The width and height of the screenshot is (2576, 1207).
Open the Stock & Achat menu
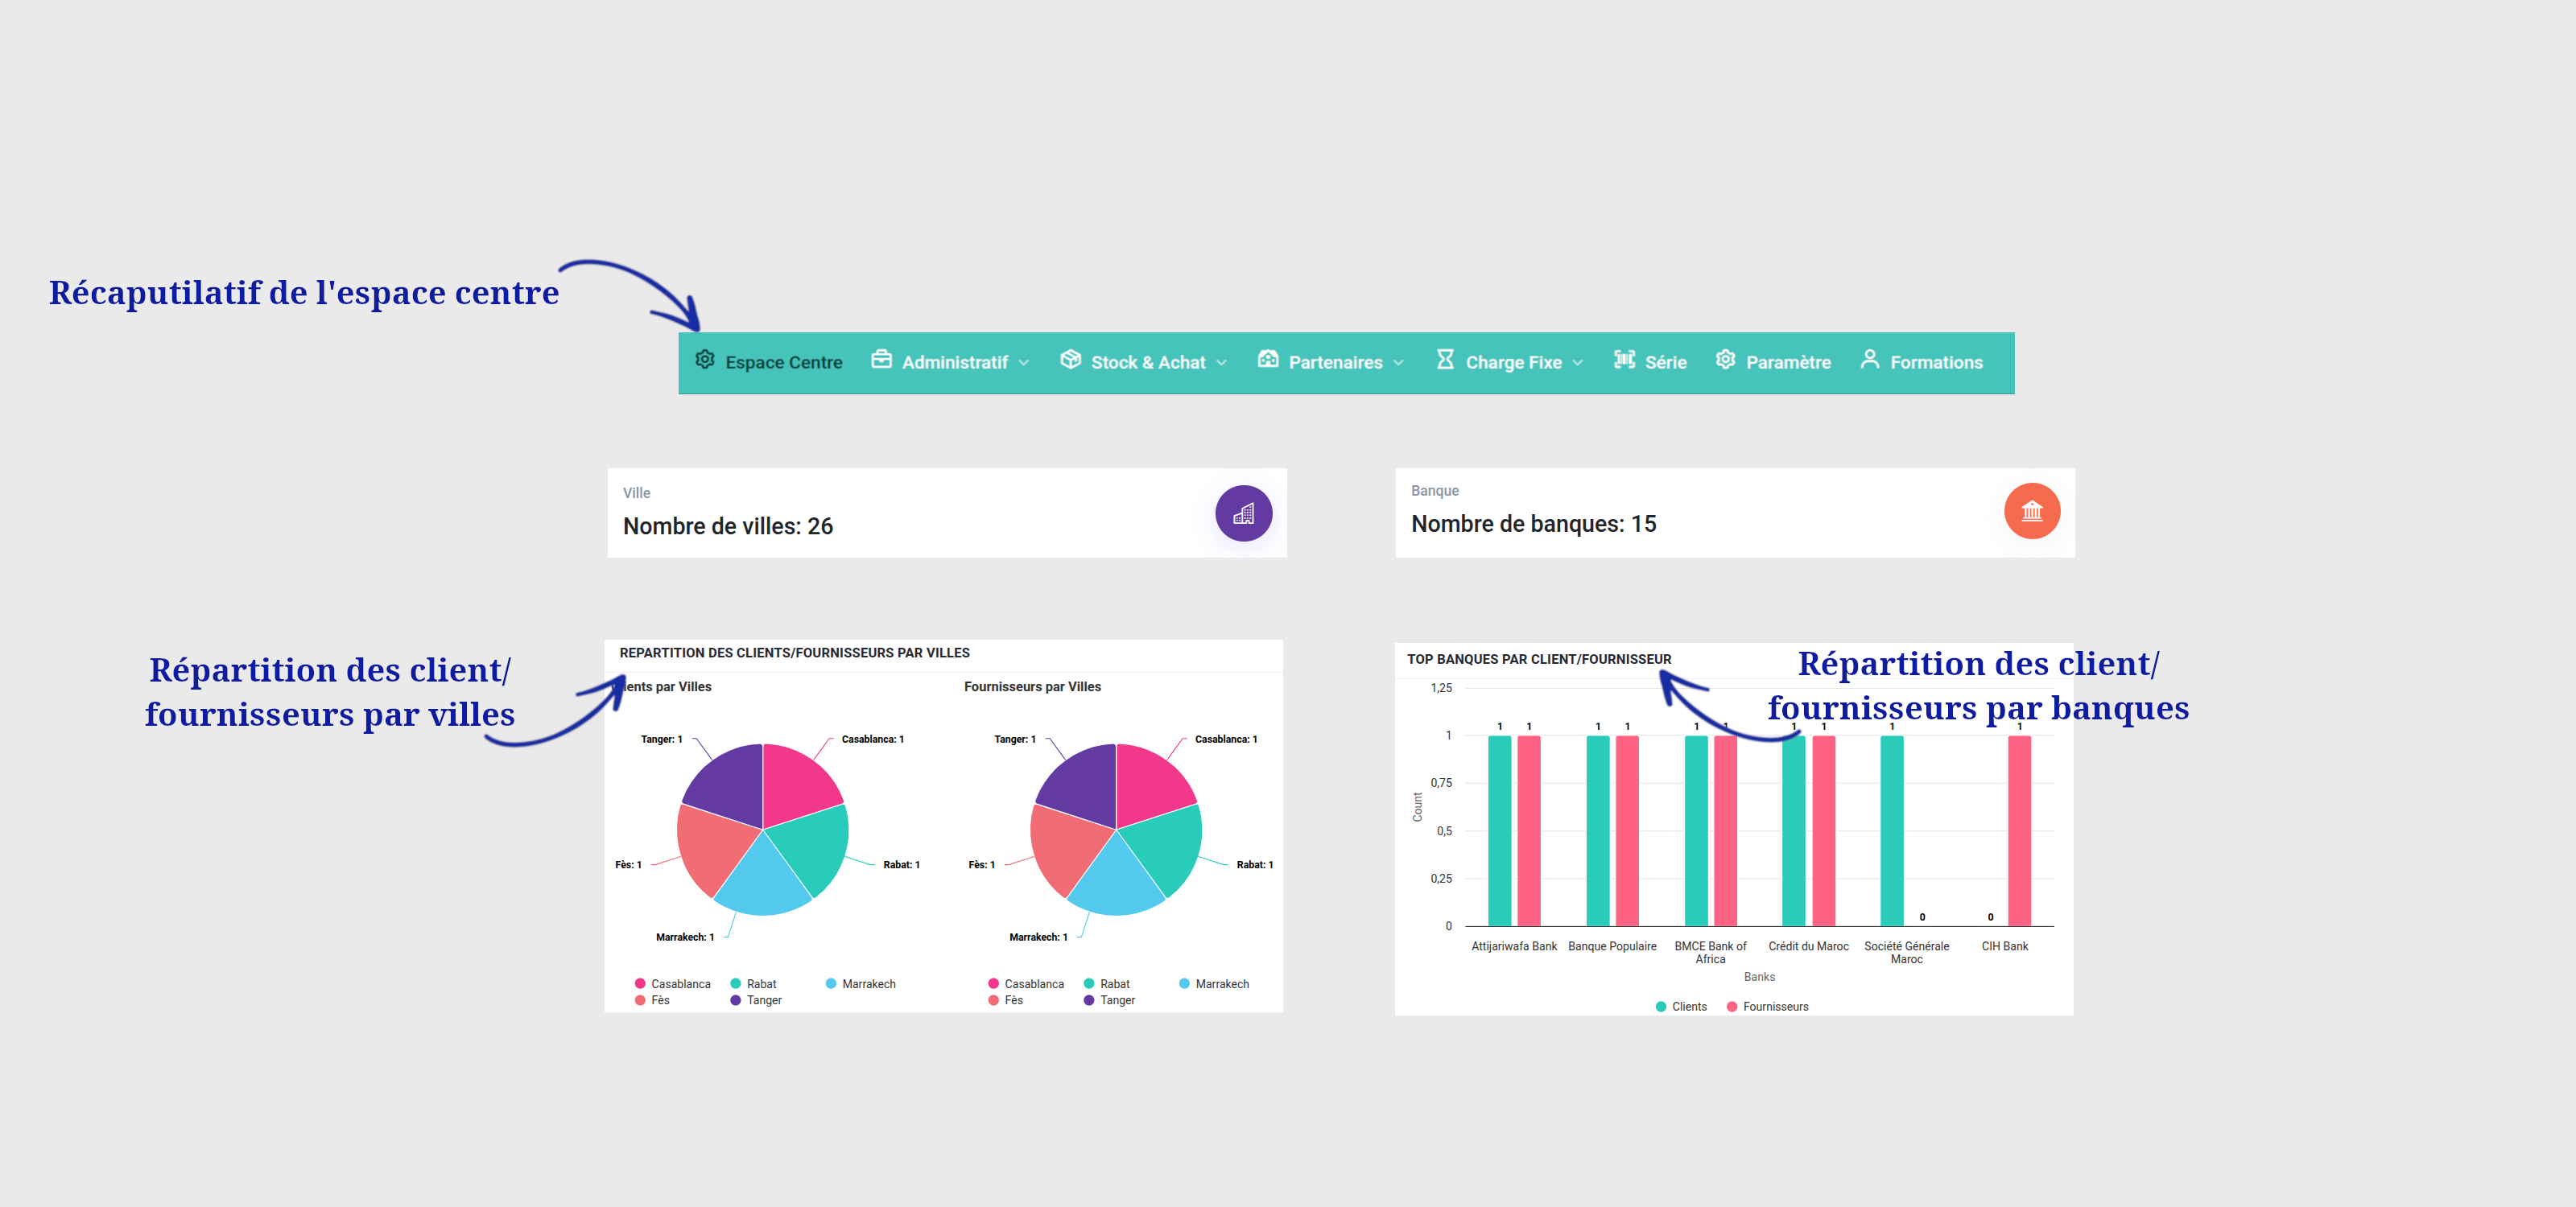(1144, 362)
